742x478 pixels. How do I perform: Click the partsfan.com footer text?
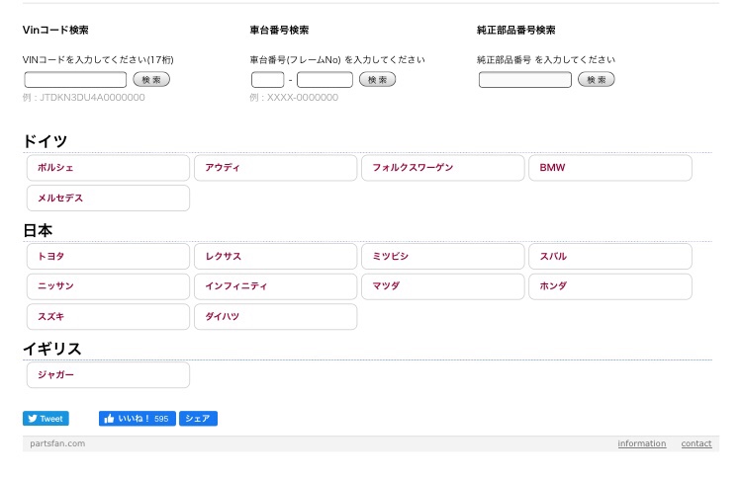click(x=57, y=443)
